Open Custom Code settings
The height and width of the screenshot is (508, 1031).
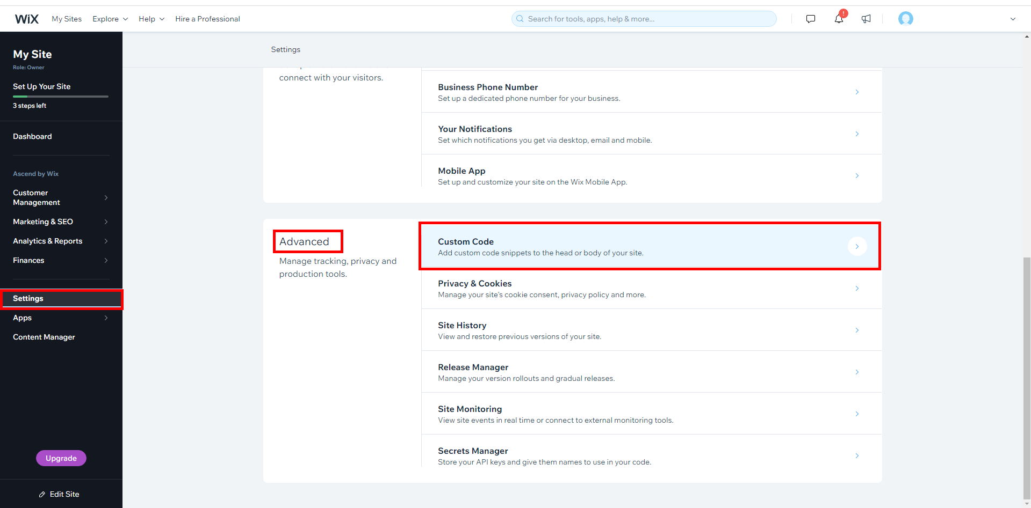650,246
